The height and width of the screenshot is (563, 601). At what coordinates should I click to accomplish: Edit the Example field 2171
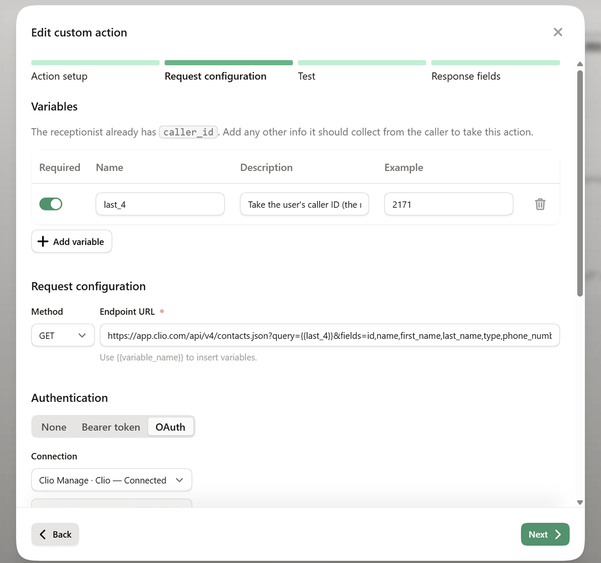[x=448, y=204]
